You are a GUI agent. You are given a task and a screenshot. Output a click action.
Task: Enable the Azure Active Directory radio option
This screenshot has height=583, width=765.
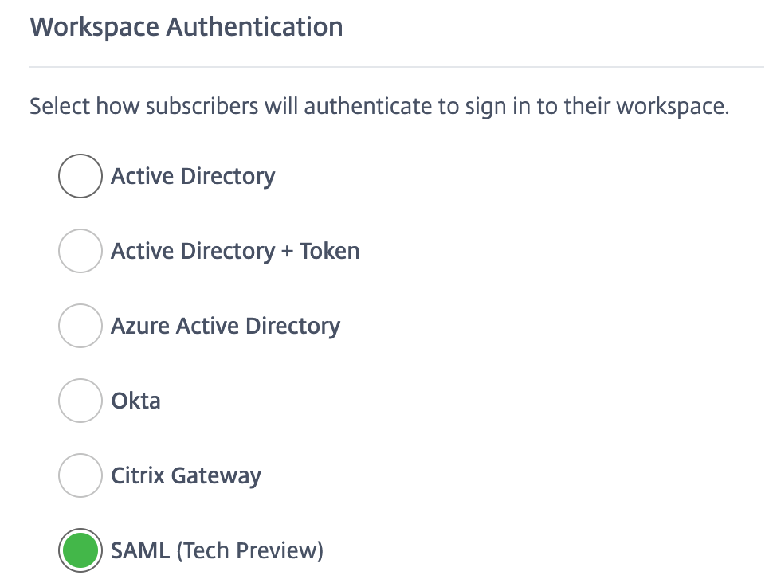(80, 326)
